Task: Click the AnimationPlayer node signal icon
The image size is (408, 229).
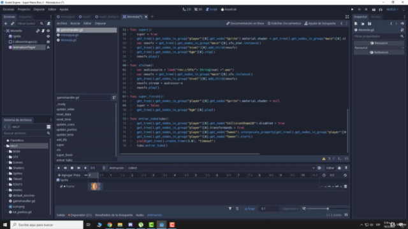Action: [48, 47]
